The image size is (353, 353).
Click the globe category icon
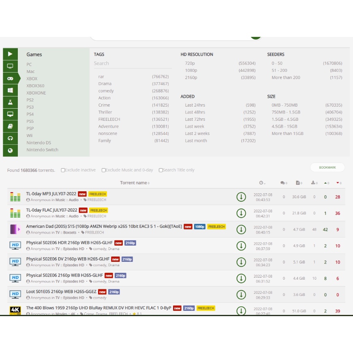(10, 150)
